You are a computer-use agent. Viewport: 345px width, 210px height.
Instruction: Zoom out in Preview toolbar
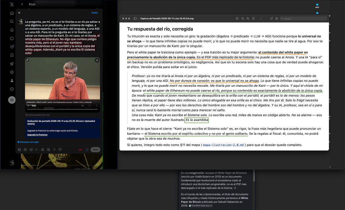click(x=243, y=18)
